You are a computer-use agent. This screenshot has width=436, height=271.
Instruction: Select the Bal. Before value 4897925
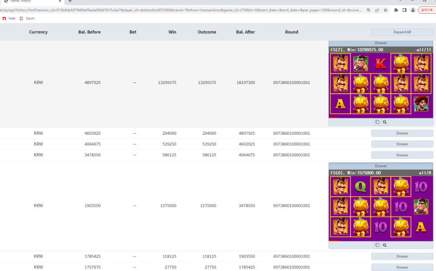click(x=92, y=82)
